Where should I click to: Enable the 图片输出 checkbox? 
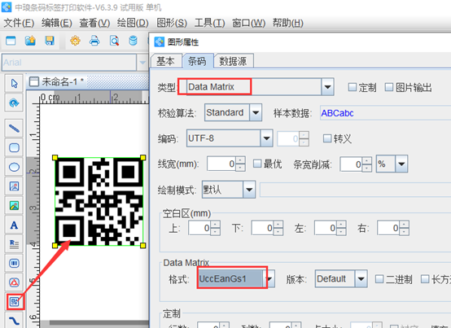click(x=389, y=87)
